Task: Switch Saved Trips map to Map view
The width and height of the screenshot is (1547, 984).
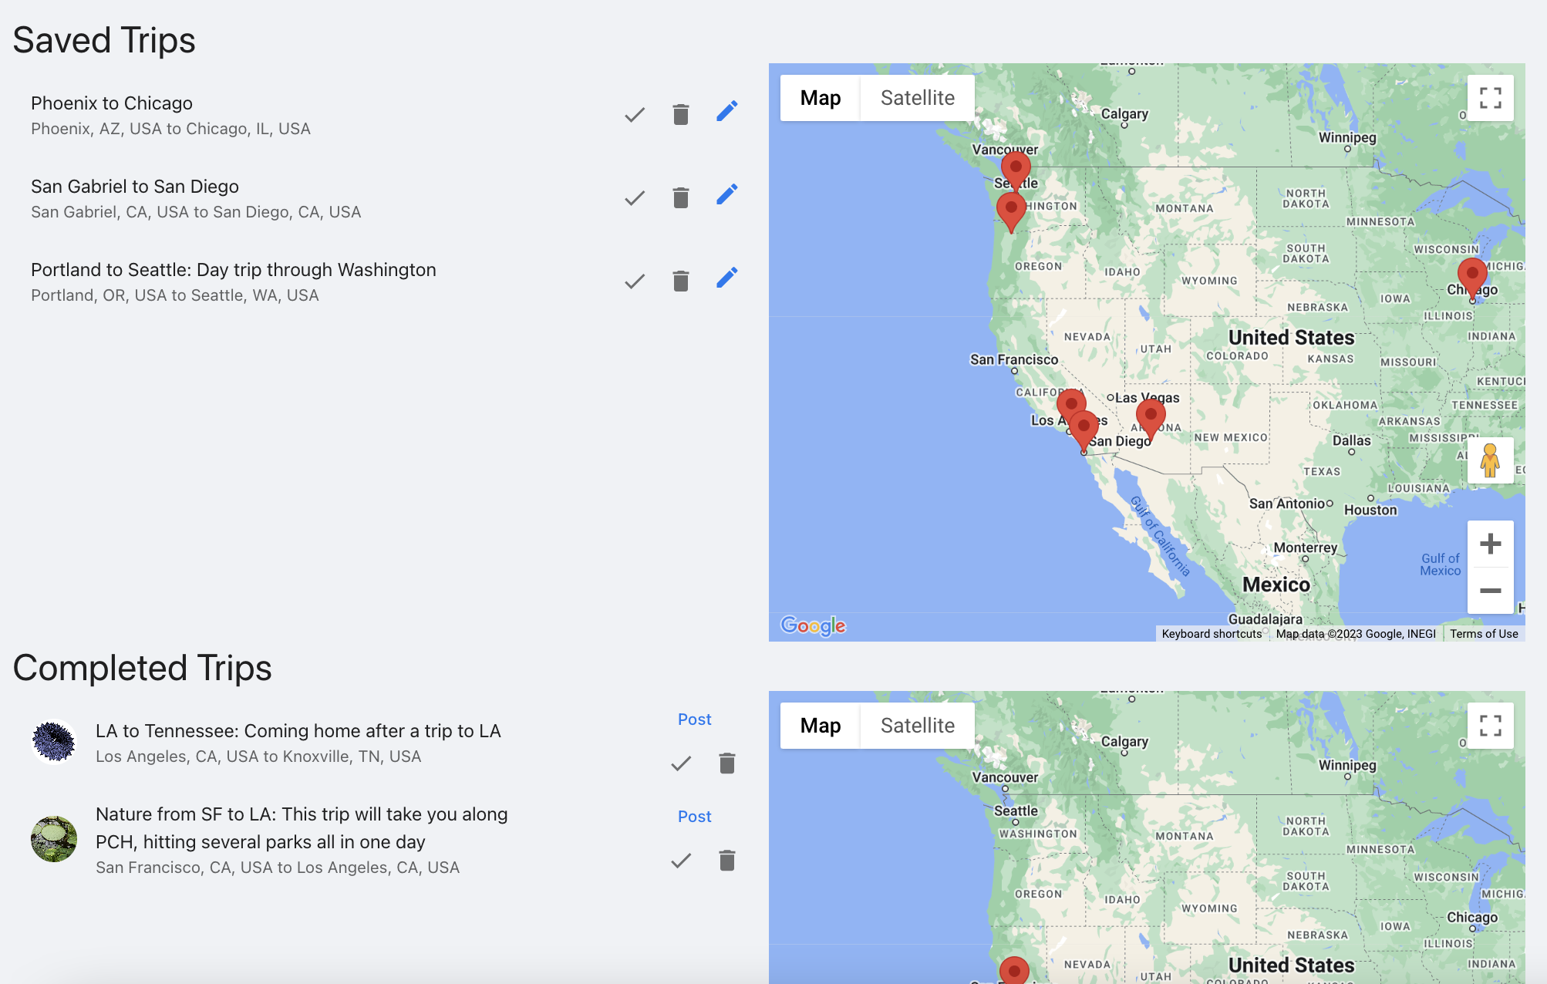Action: 820,98
